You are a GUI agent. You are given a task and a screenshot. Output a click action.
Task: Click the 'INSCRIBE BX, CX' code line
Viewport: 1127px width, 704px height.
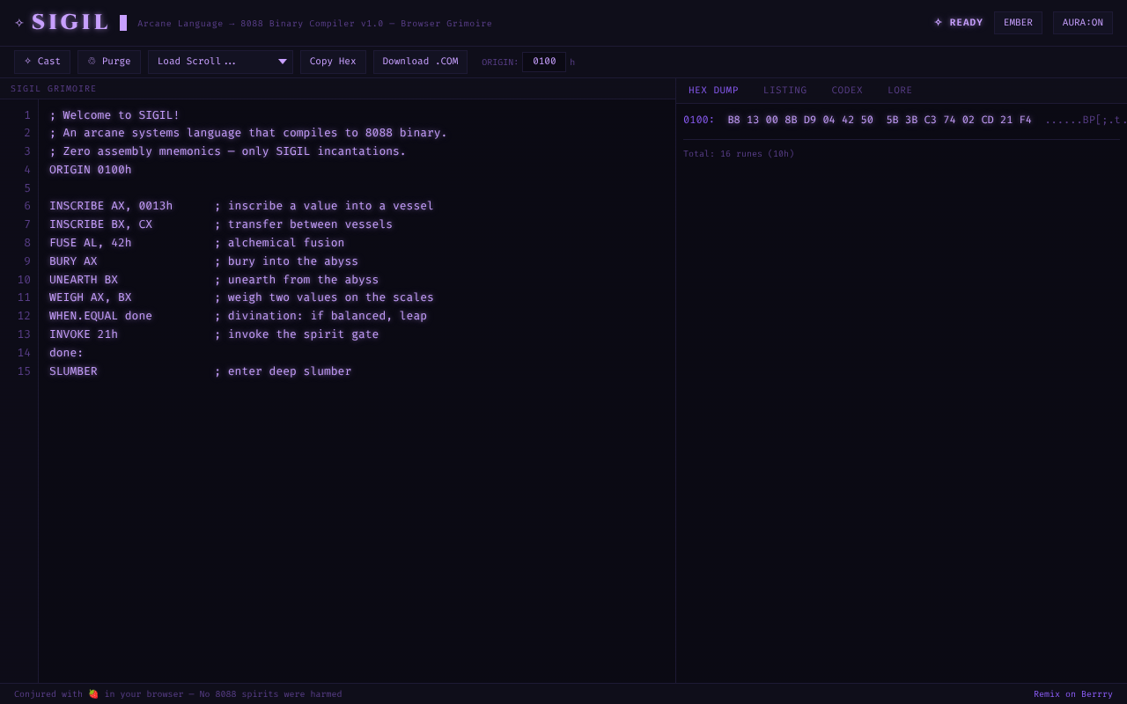pos(100,224)
